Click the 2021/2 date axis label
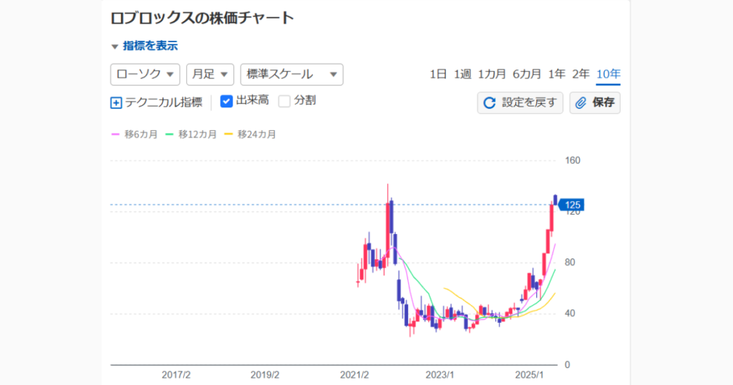 pyautogui.click(x=354, y=375)
